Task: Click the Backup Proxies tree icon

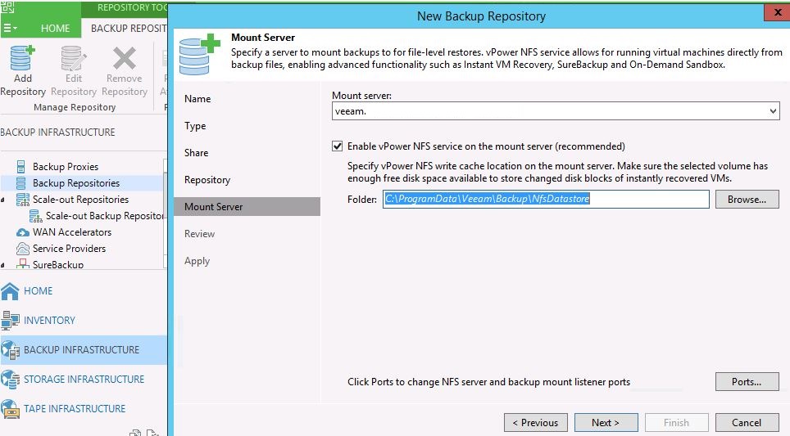Action: (21, 166)
